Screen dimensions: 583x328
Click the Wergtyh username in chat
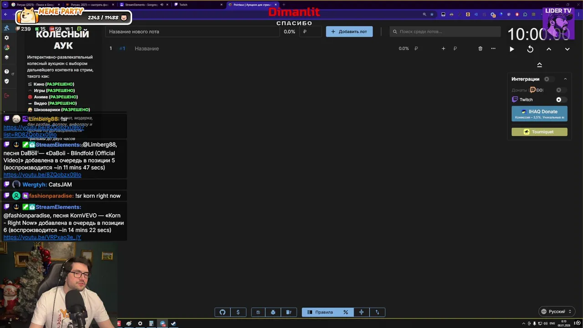click(x=35, y=184)
